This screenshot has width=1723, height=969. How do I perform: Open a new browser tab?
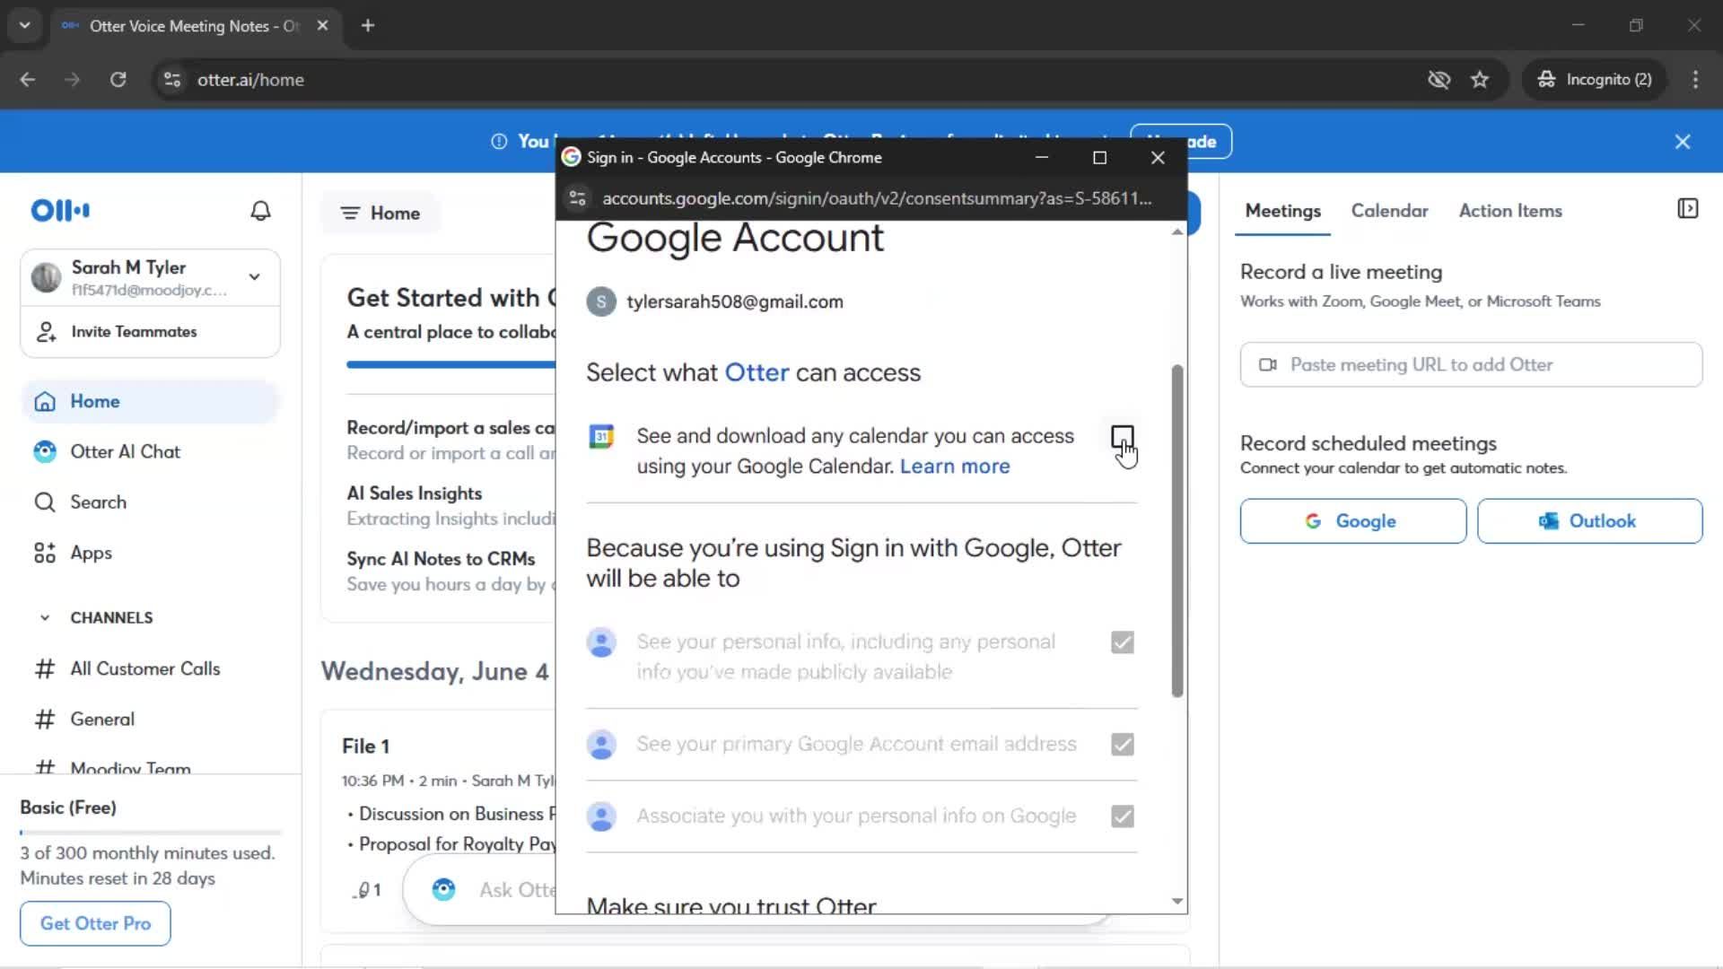(368, 26)
